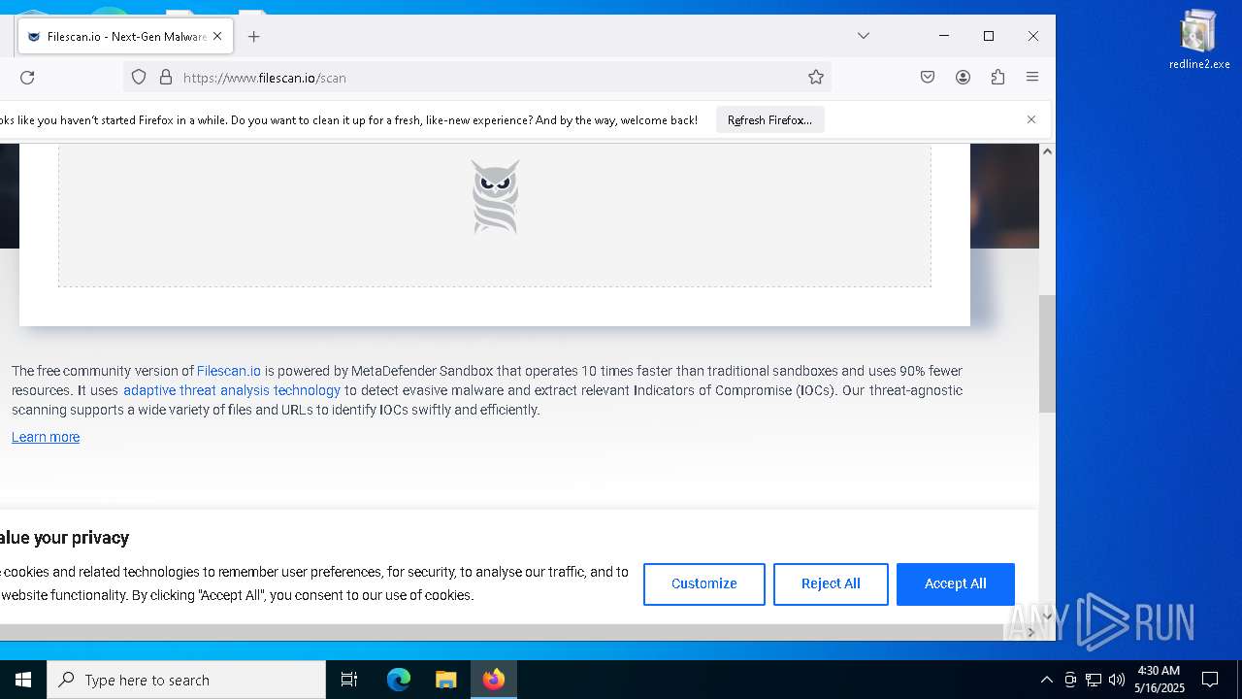The image size is (1242, 699).
Task: Click the vertical scrollbar up arrow
Action: 1047,151
